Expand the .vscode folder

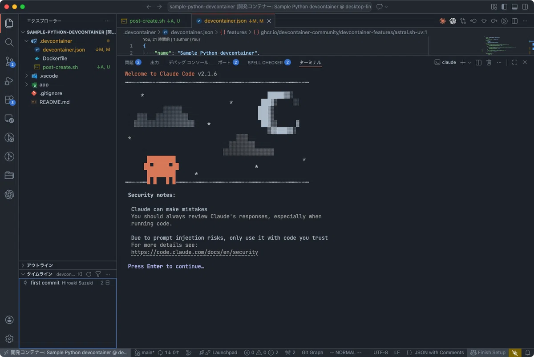pos(27,76)
